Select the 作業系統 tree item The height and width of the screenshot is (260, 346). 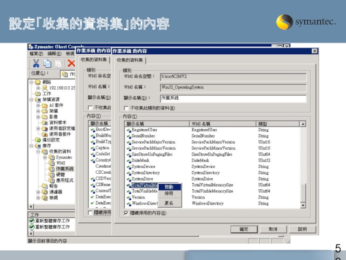click(x=64, y=169)
